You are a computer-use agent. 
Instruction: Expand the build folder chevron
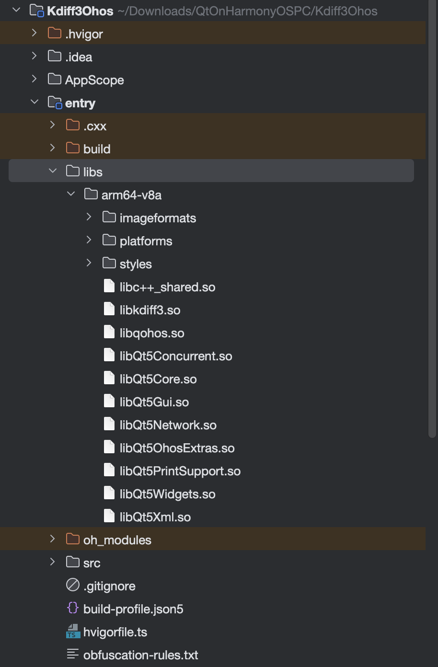coord(52,148)
